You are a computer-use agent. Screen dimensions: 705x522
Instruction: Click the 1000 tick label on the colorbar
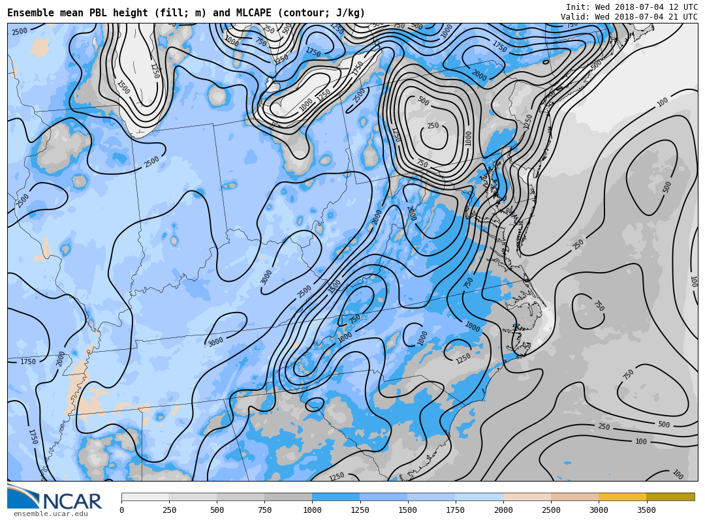coord(312,510)
